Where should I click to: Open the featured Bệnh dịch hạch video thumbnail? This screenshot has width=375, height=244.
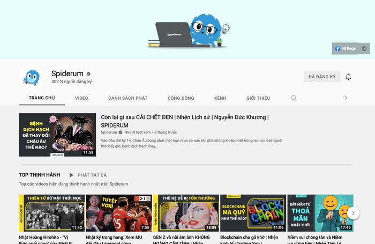click(57, 135)
